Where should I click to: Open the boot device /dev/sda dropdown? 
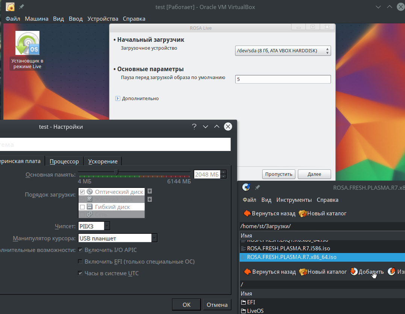[x=283, y=51]
